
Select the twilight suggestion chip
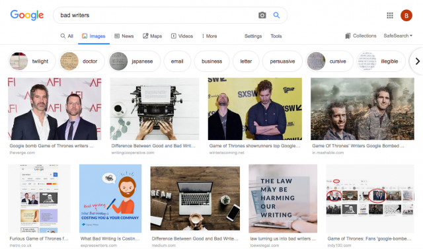pos(32,61)
